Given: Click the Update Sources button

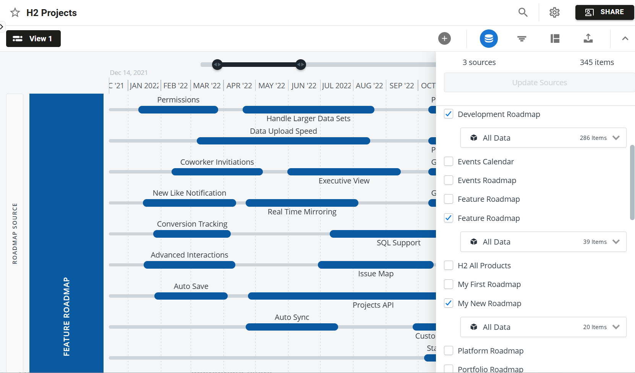Looking at the screenshot, I should (x=539, y=82).
